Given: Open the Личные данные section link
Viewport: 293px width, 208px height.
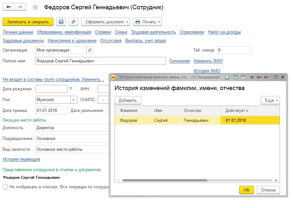Looking at the screenshot, I should tap(18, 32).
